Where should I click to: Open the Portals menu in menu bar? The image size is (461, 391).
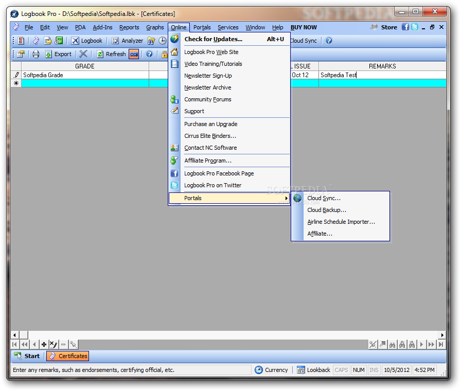202,27
